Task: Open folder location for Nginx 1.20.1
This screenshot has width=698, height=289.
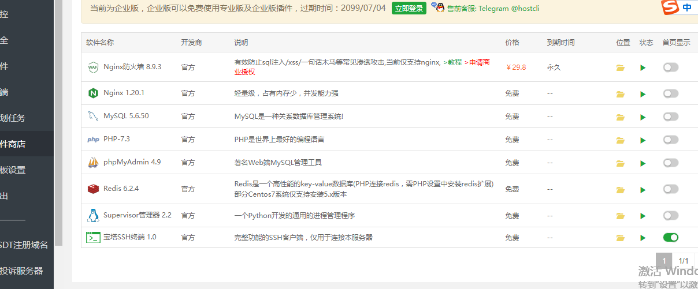Action: pyautogui.click(x=621, y=93)
